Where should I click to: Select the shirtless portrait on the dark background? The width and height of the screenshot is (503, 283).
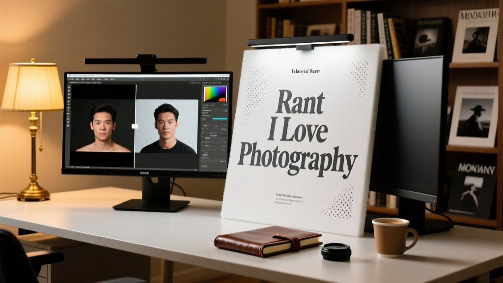(x=103, y=125)
